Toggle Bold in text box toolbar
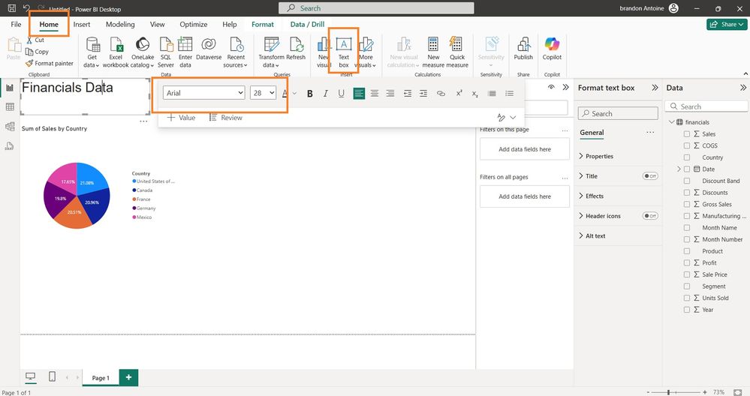 [x=310, y=93]
